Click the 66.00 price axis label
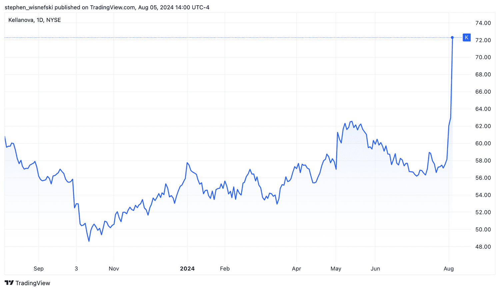The height and width of the screenshot is (291, 500). [x=483, y=92]
